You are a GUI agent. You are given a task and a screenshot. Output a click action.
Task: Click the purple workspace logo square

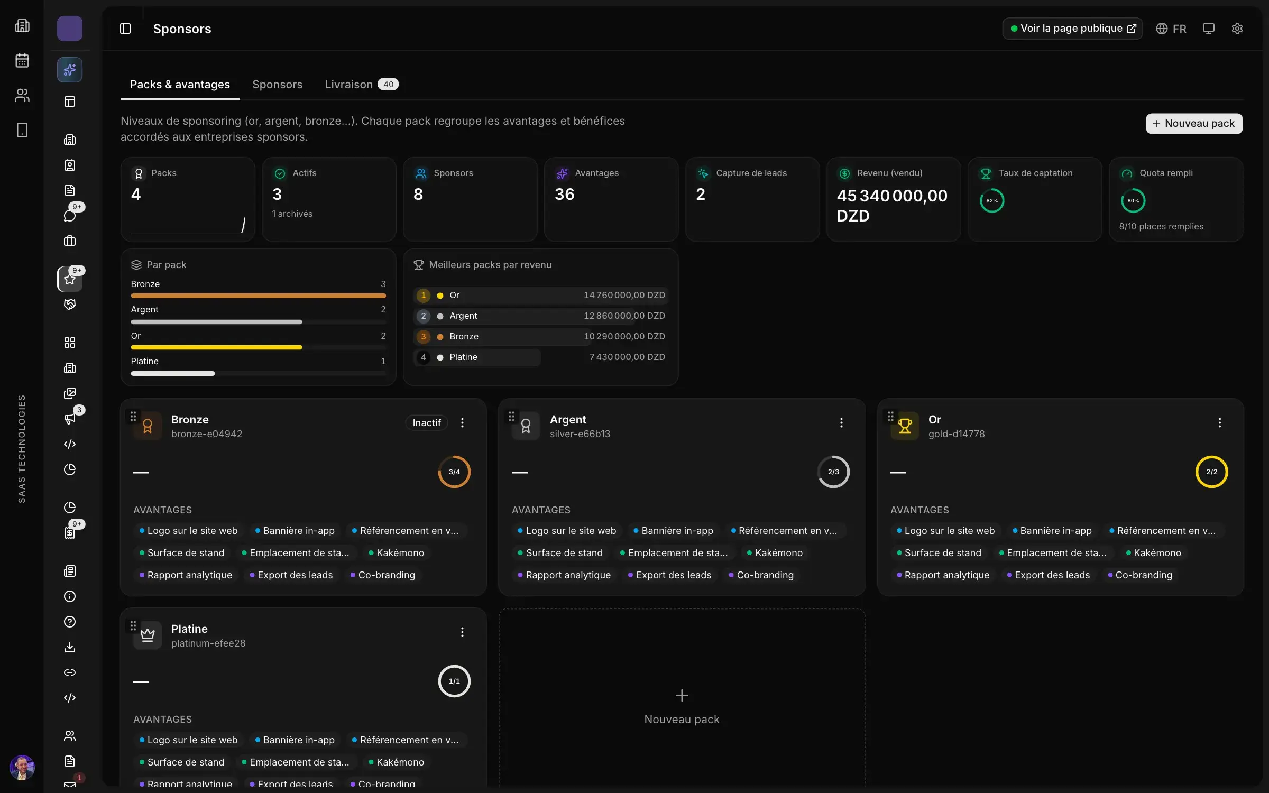[70, 29]
